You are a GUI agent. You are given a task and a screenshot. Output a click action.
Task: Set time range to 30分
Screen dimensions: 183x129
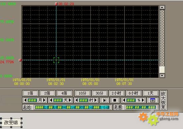[x=99, y=93]
